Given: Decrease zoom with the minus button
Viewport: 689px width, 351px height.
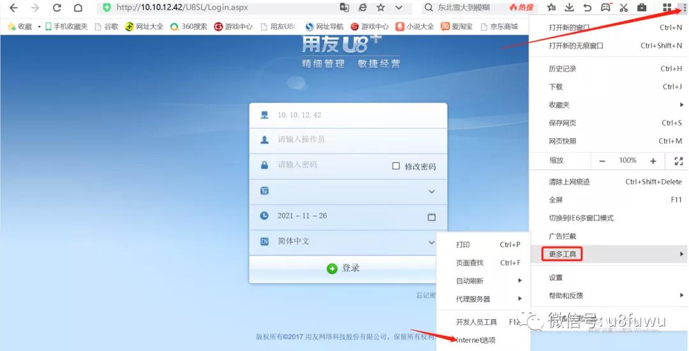Looking at the screenshot, I should click(x=602, y=161).
